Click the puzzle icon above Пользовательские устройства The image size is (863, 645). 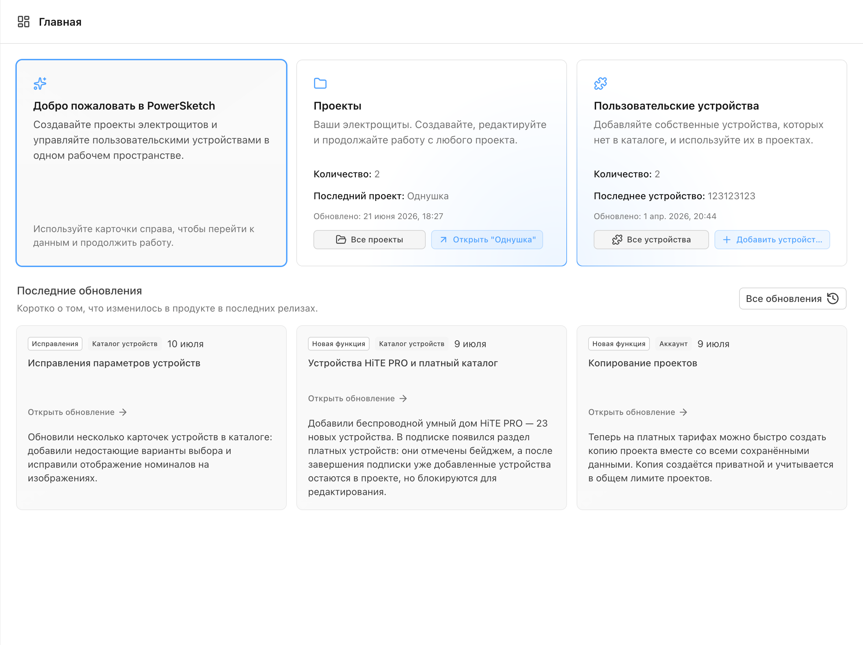[601, 84]
